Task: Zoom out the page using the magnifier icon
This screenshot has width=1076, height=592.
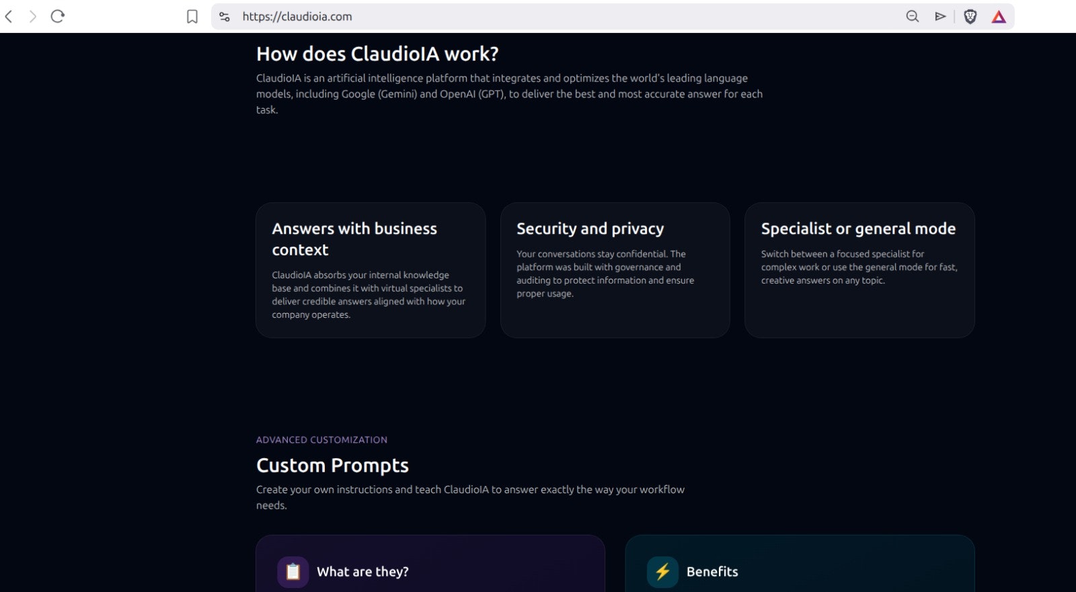Action: pos(912,16)
